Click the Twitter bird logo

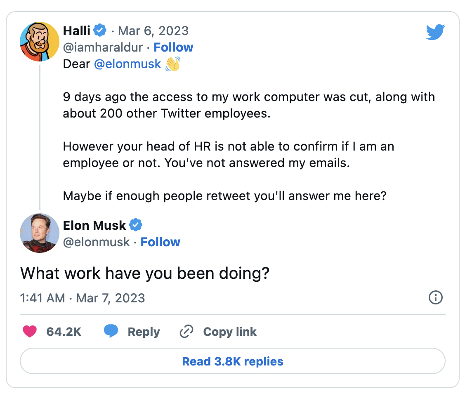click(x=435, y=32)
